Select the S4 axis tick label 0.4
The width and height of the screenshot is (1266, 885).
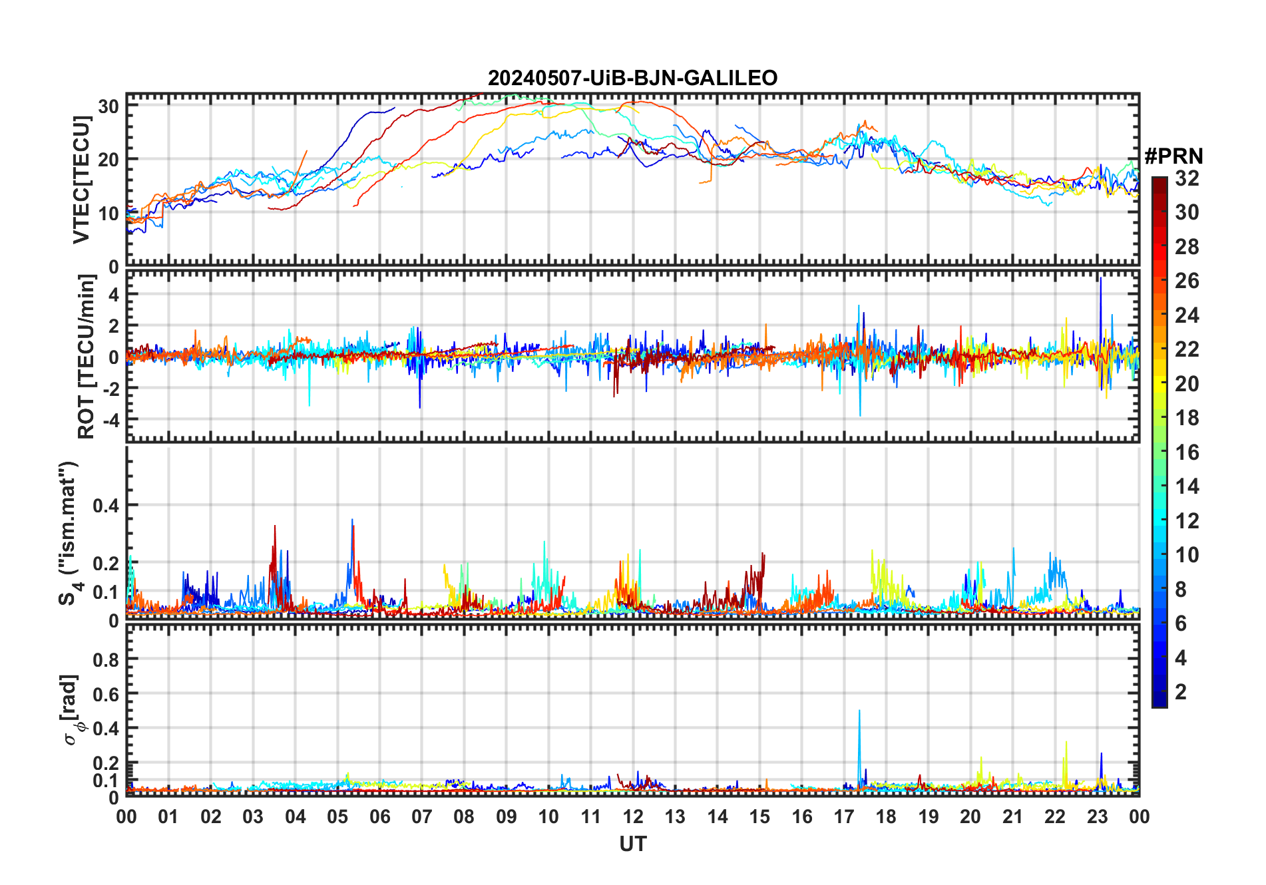pyautogui.click(x=106, y=506)
